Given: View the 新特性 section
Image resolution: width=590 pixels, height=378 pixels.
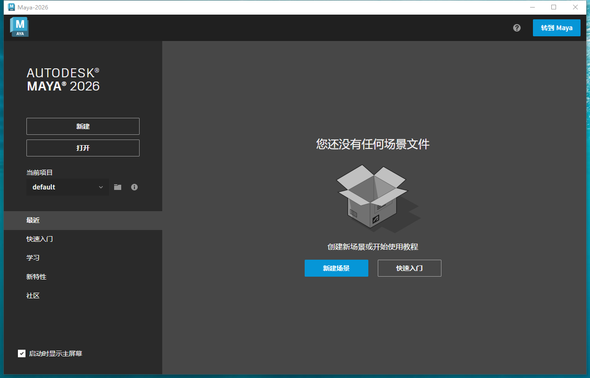Looking at the screenshot, I should pos(36,277).
